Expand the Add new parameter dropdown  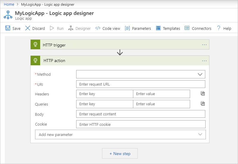click(120, 134)
